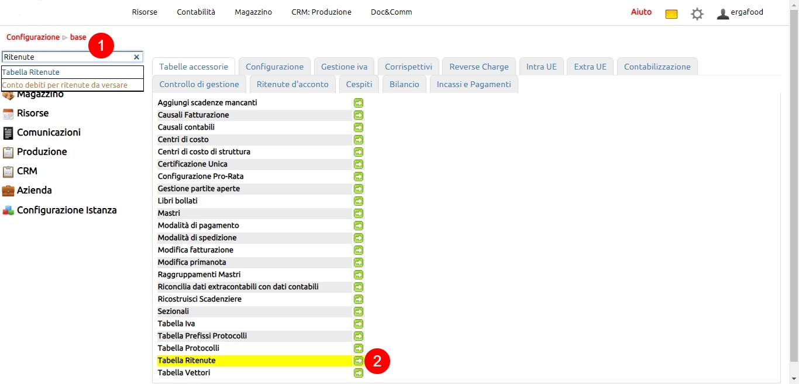This screenshot has height=384, width=799.
Task: Switch to the Bilancio tab
Action: [404, 84]
